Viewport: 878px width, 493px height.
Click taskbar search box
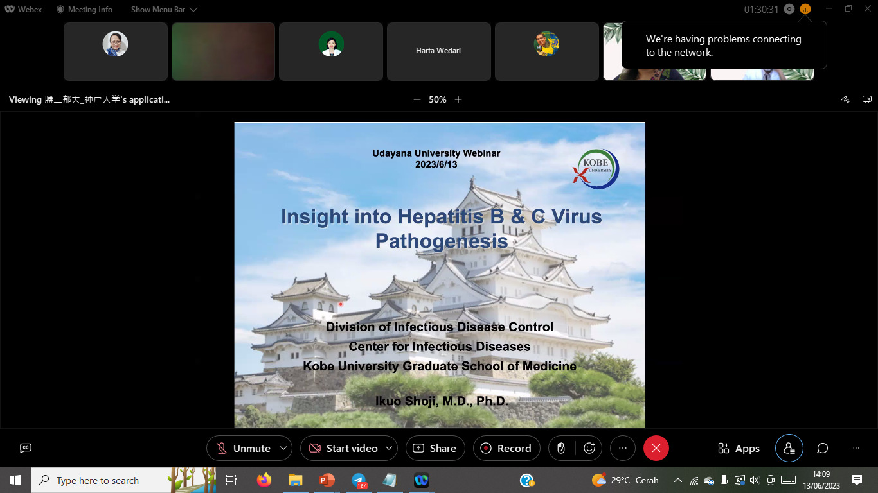point(124,480)
